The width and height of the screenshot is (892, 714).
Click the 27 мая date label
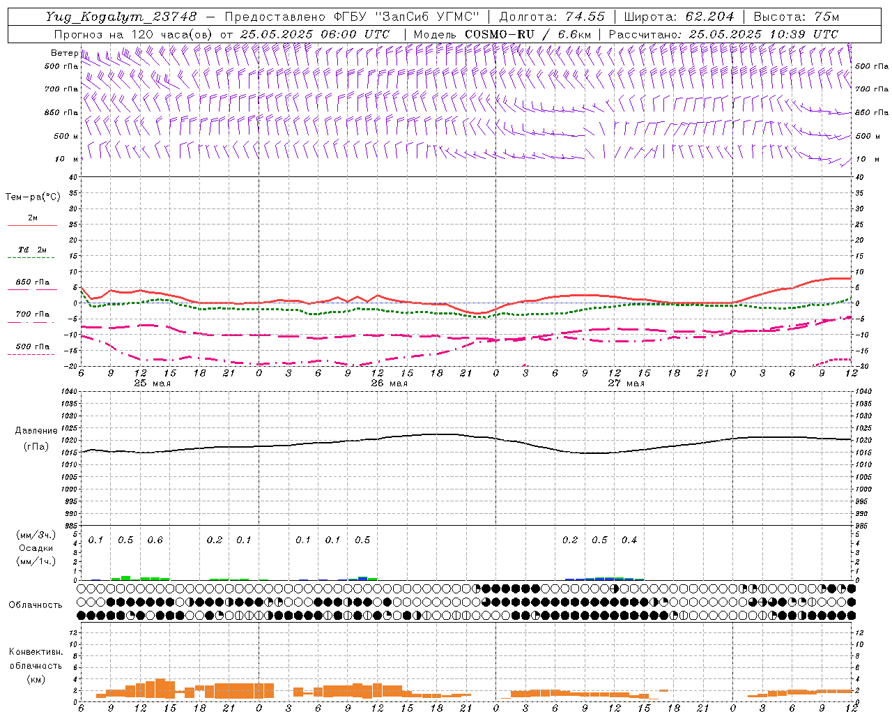pos(626,383)
